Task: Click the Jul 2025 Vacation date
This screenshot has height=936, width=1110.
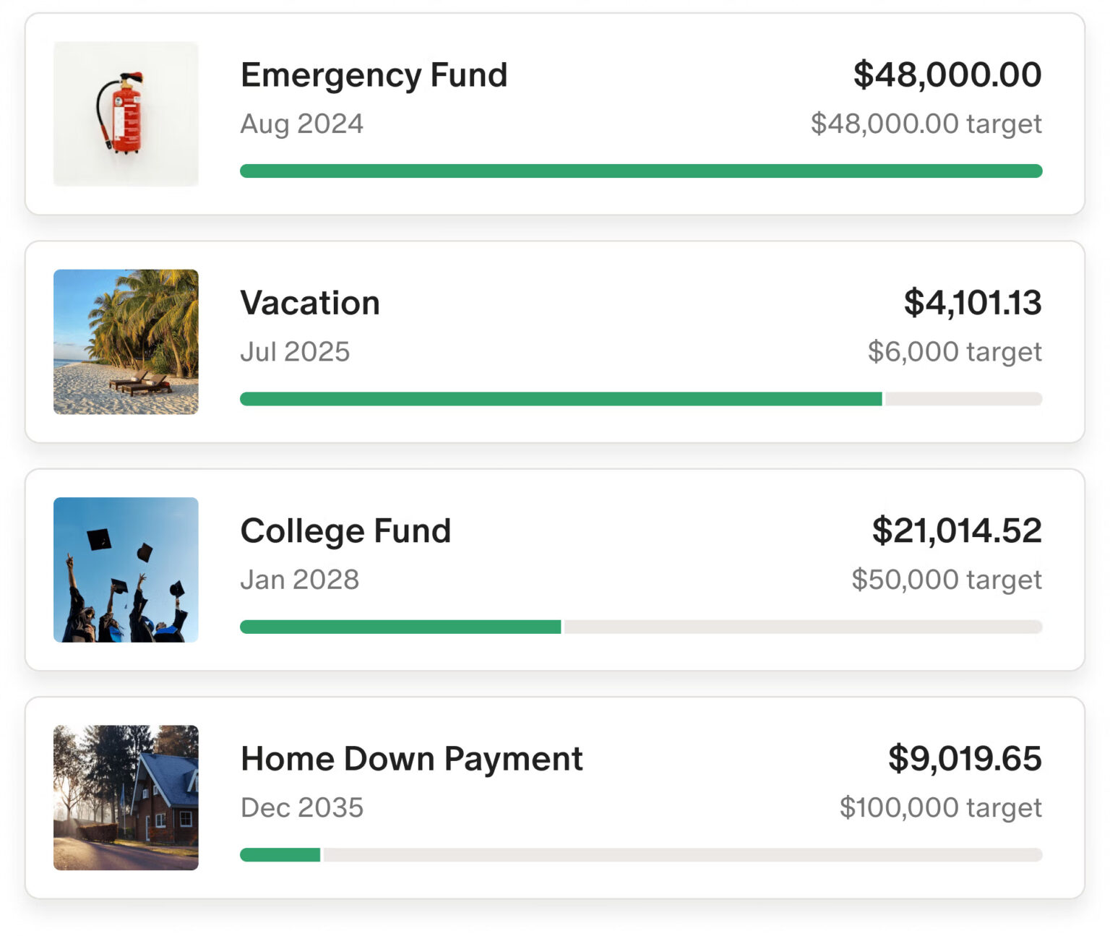Action: (296, 351)
